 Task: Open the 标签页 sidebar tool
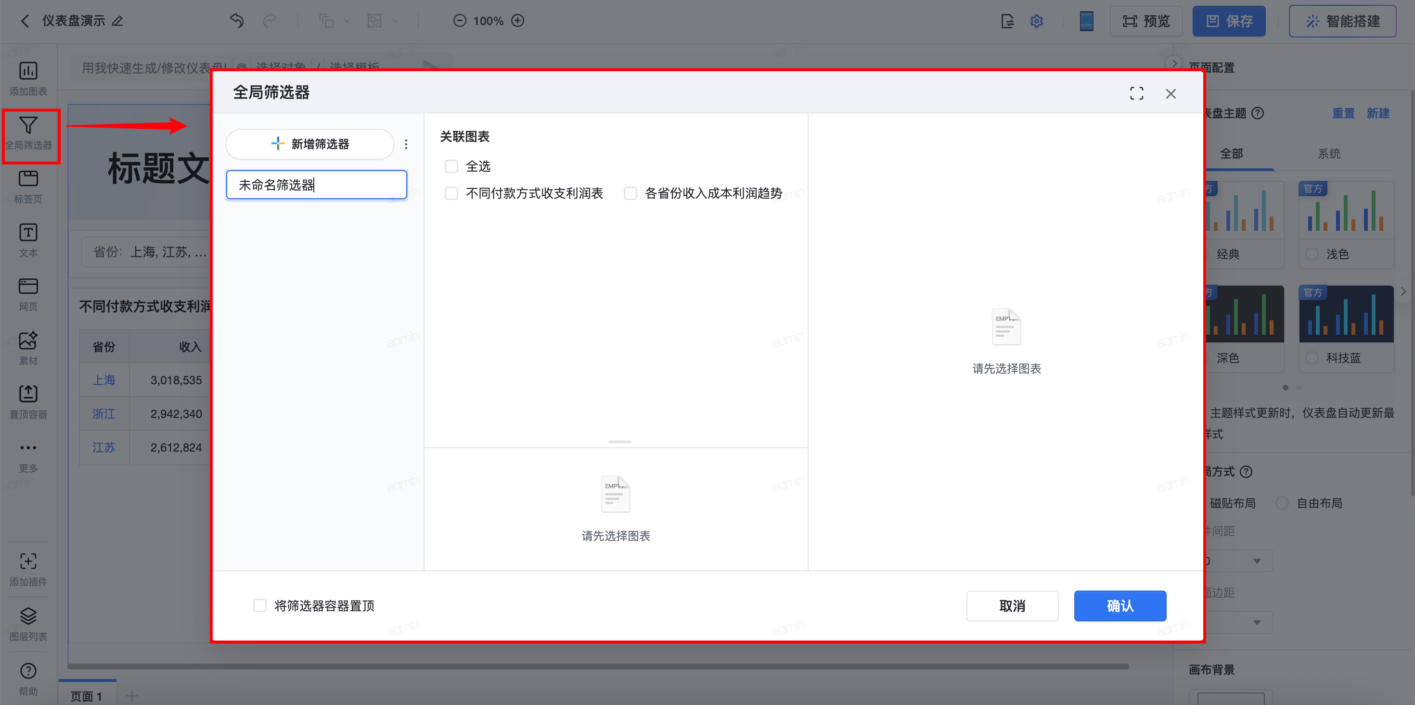click(28, 179)
